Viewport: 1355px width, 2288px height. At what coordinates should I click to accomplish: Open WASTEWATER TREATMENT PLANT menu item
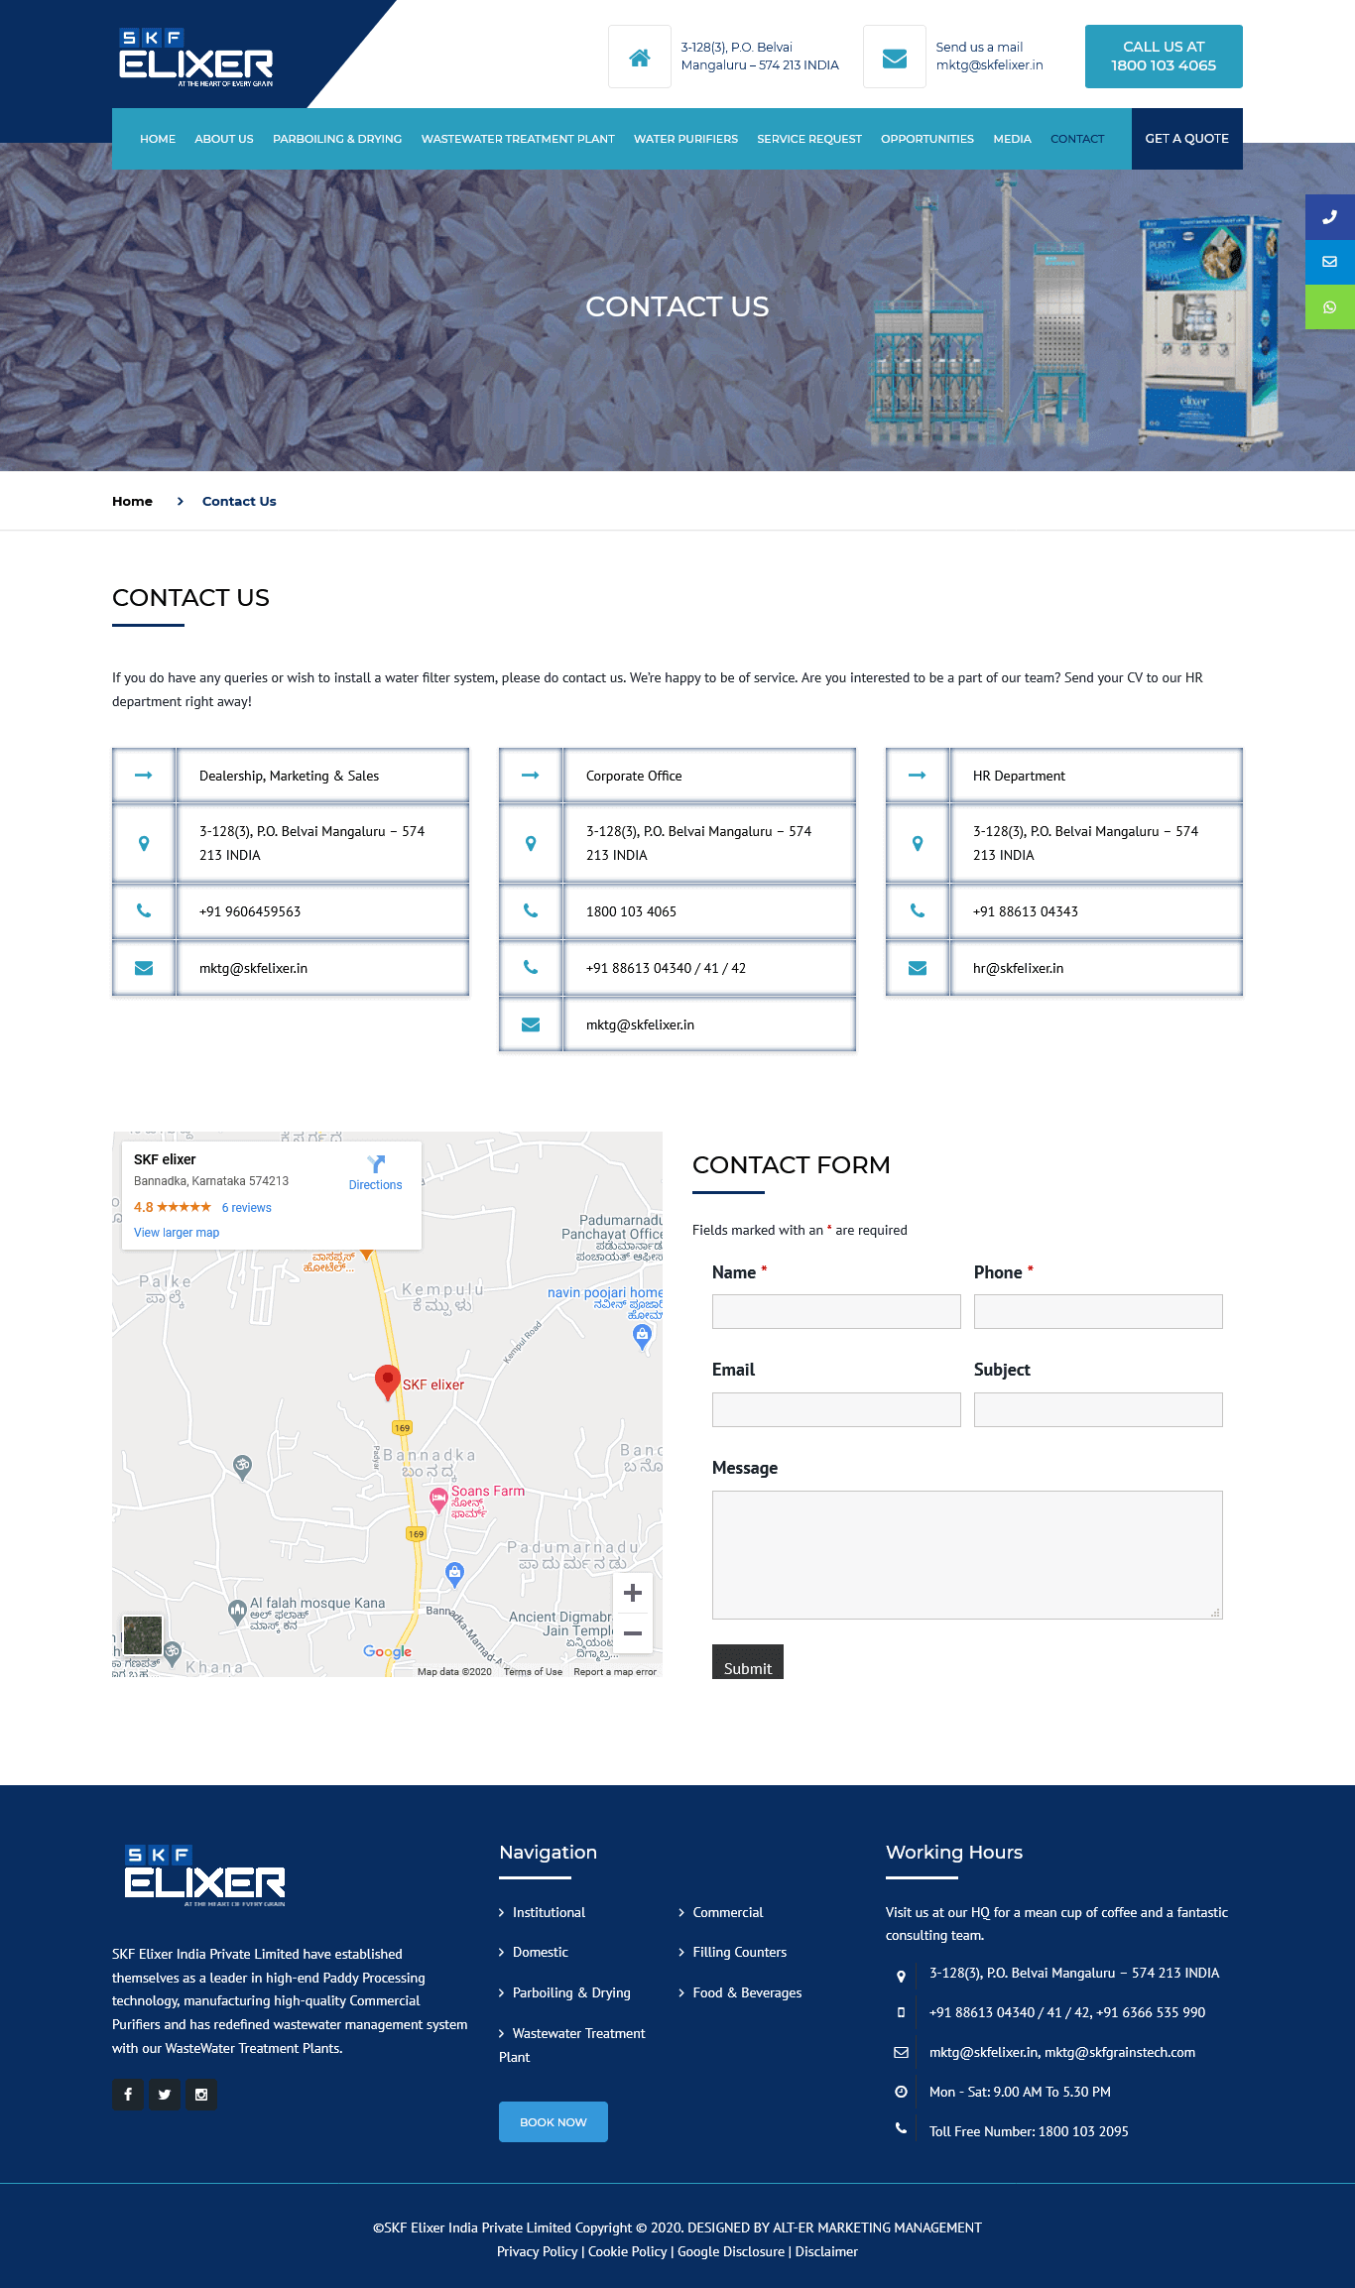click(x=518, y=139)
